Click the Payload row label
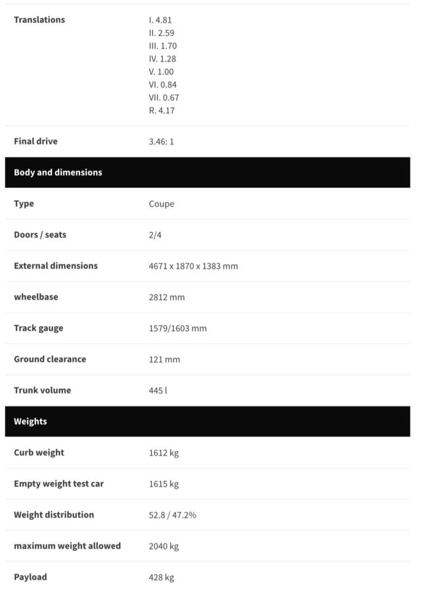The width and height of the screenshot is (421, 591). (x=30, y=577)
